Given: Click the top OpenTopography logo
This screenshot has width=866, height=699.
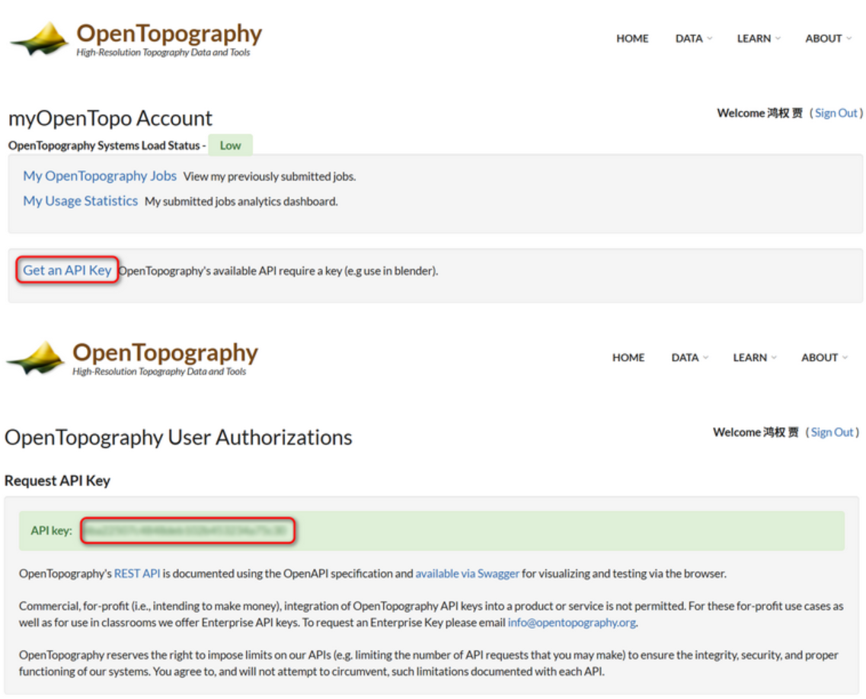Looking at the screenshot, I should [x=136, y=39].
